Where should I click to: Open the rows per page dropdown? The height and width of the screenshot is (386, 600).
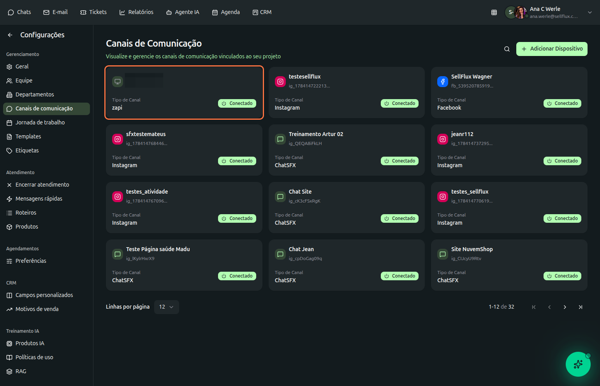coord(166,307)
